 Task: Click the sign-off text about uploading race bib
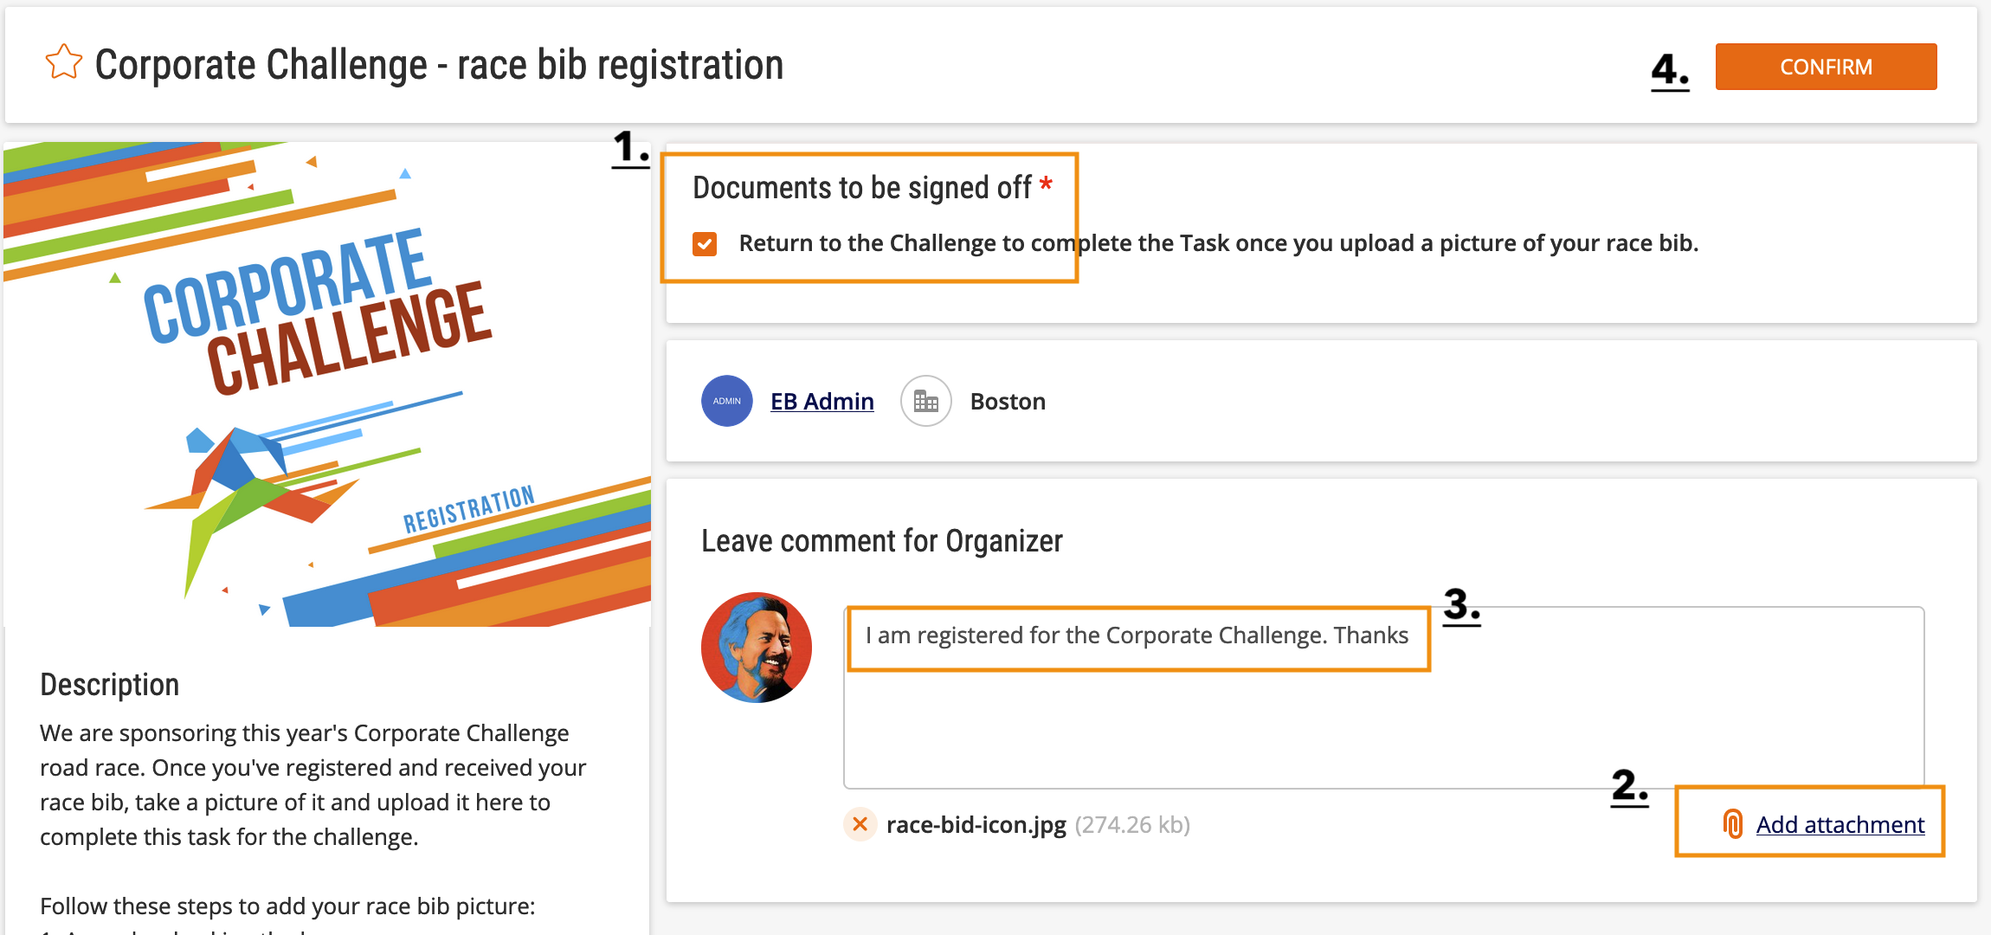[1219, 243]
